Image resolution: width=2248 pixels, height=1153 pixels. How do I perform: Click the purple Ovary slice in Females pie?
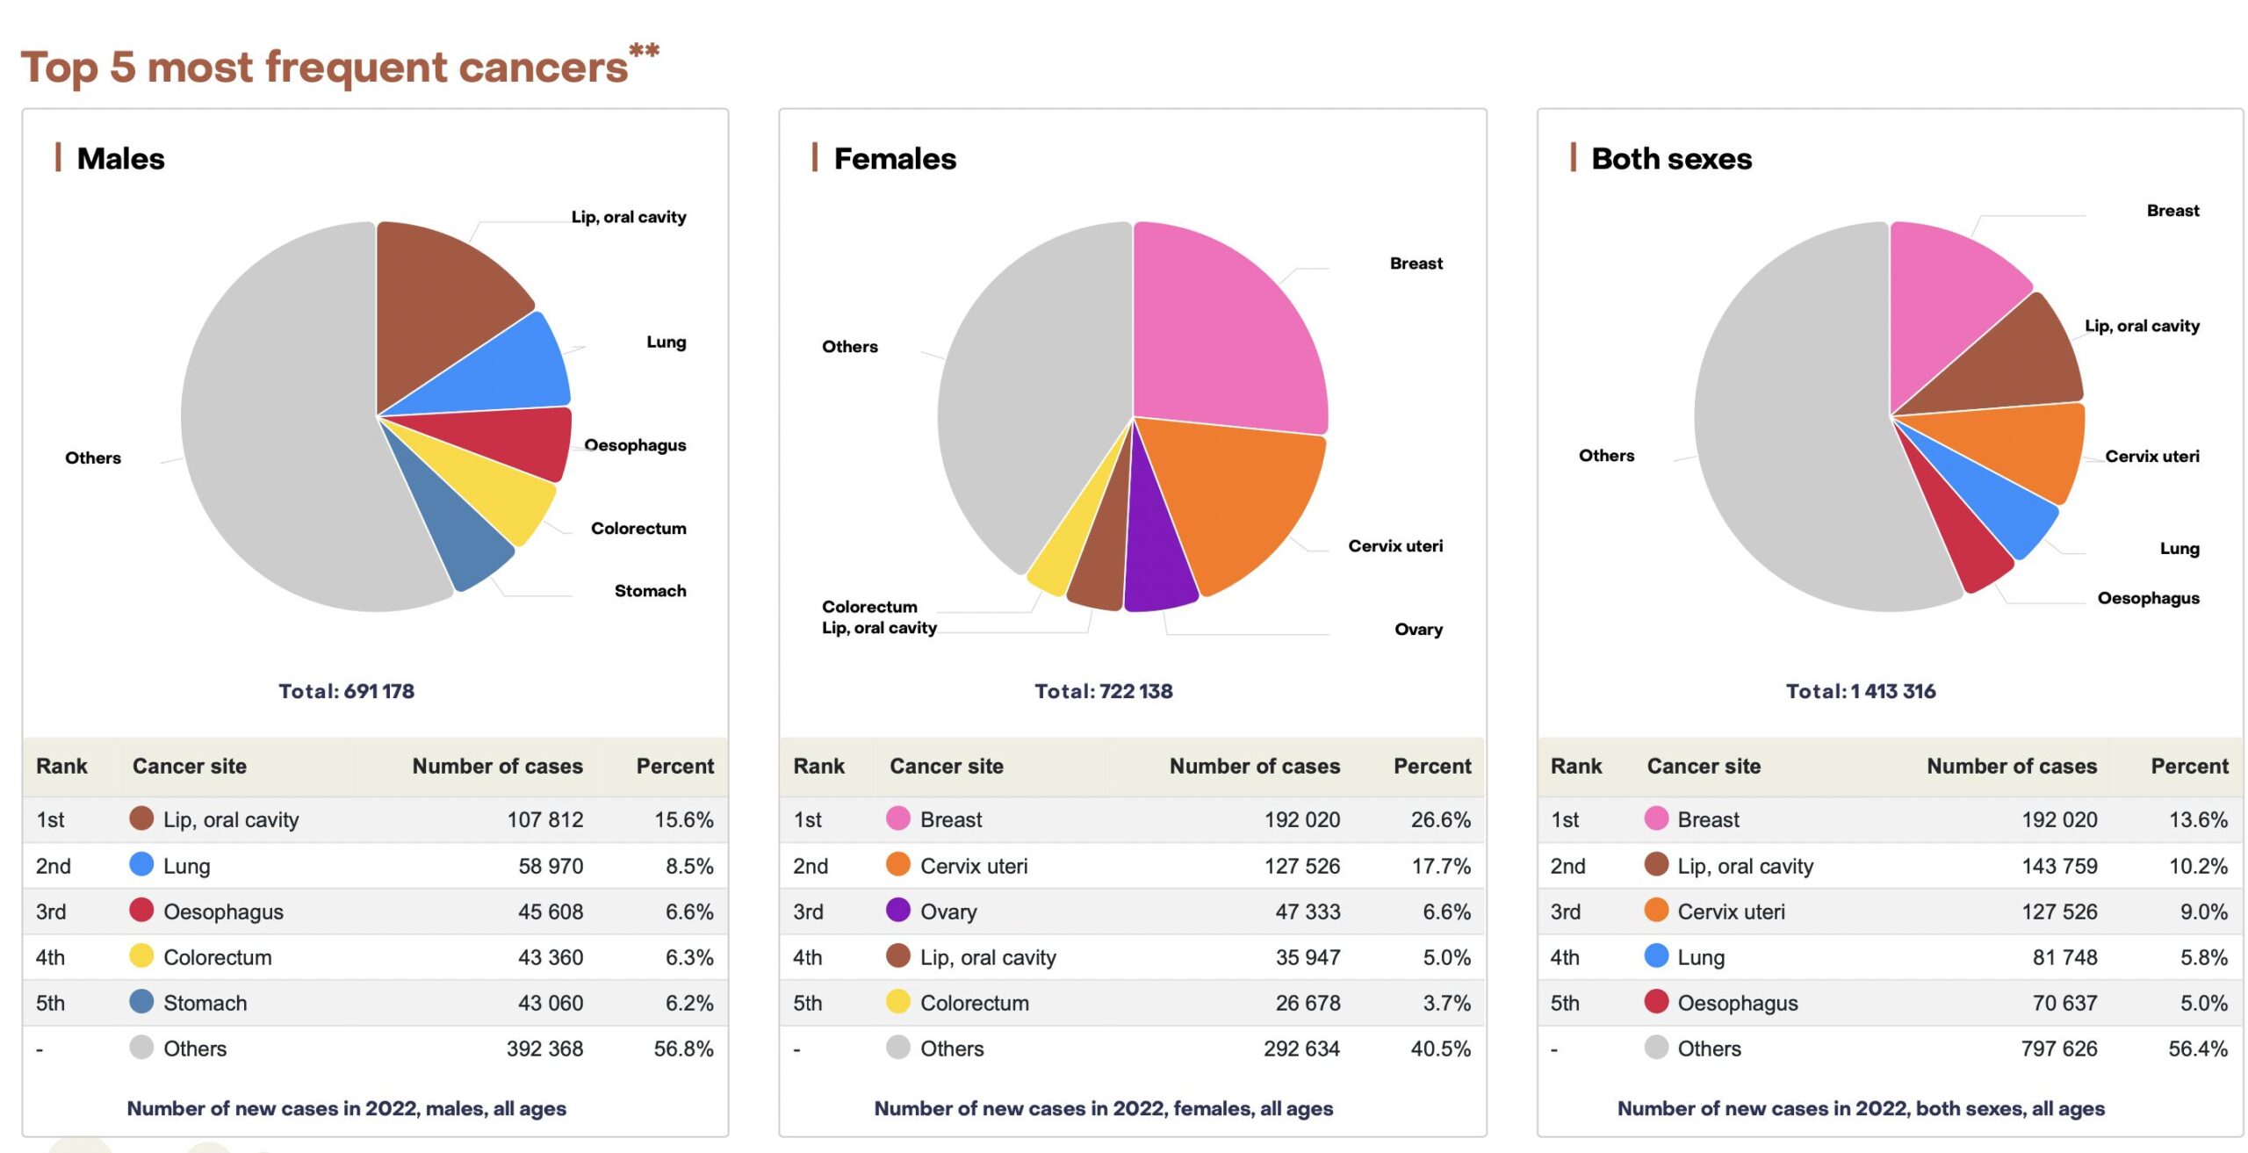tap(1157, 553)
